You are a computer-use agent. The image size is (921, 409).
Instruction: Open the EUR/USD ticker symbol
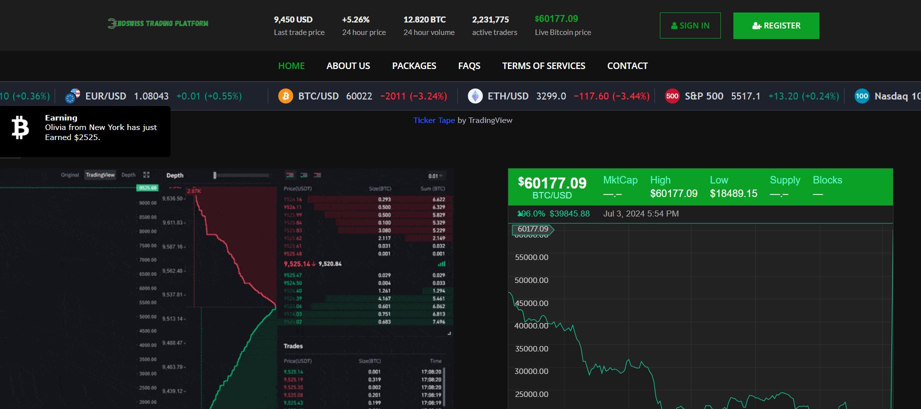pyautogui.click(x=106, y=96)
